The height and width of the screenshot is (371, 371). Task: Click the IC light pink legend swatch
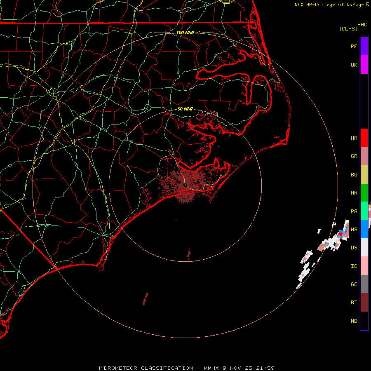click(x=364, y=266)
